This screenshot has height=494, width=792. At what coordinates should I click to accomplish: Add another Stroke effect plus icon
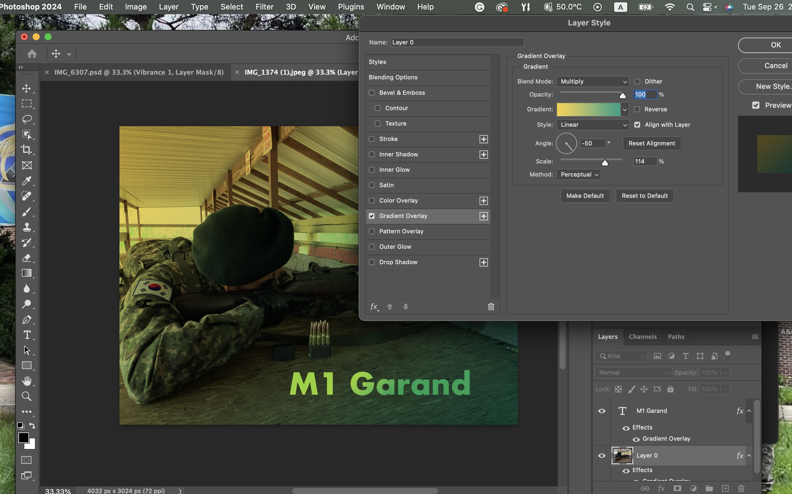click(x=483, y=139)
